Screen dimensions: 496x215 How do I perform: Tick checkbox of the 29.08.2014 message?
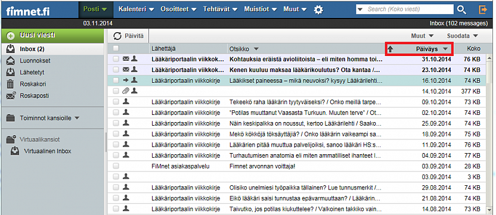click(x=116, y=188)
